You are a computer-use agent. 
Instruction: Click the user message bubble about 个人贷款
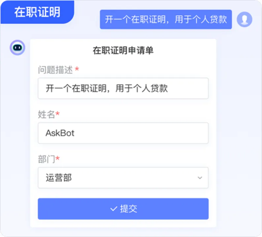(166, 19)
